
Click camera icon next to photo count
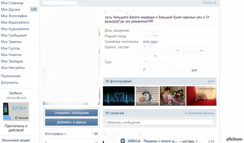pos(96,134)
